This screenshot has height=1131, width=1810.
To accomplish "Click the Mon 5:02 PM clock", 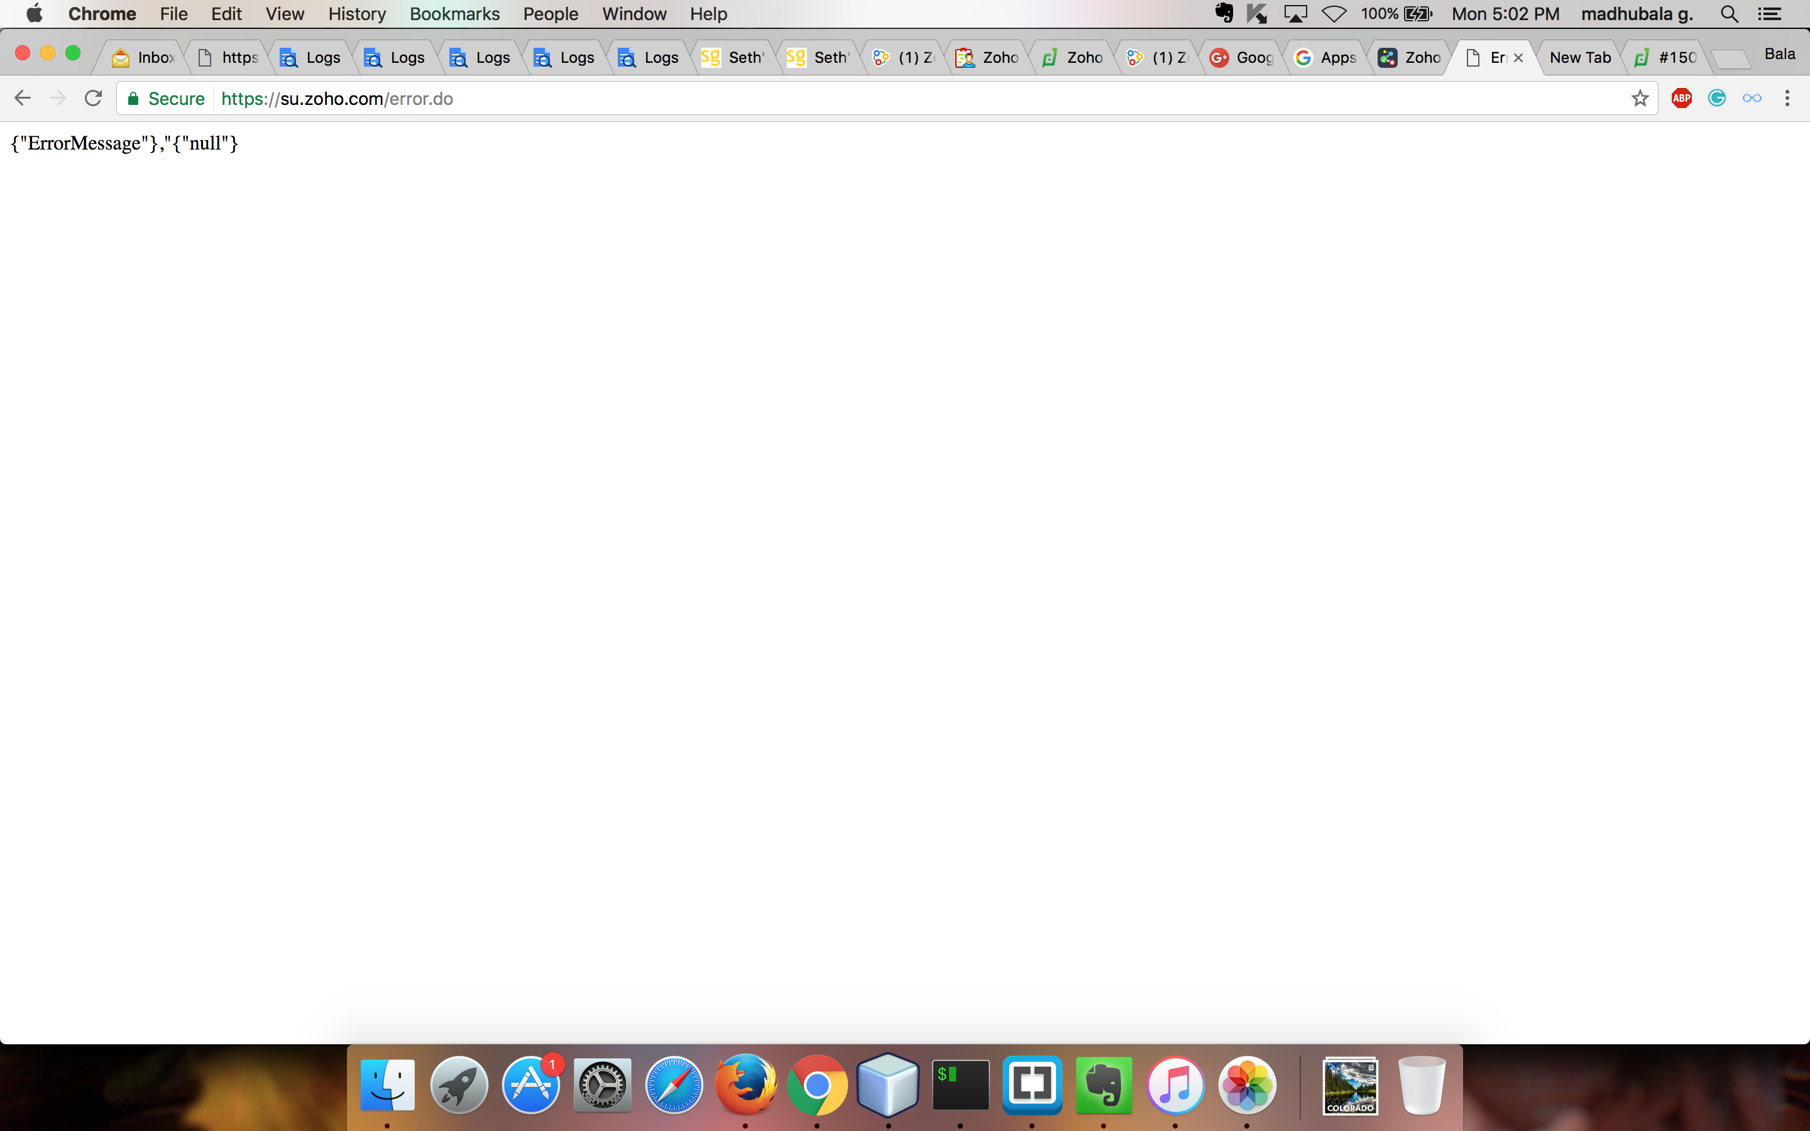I will 1505,13.
